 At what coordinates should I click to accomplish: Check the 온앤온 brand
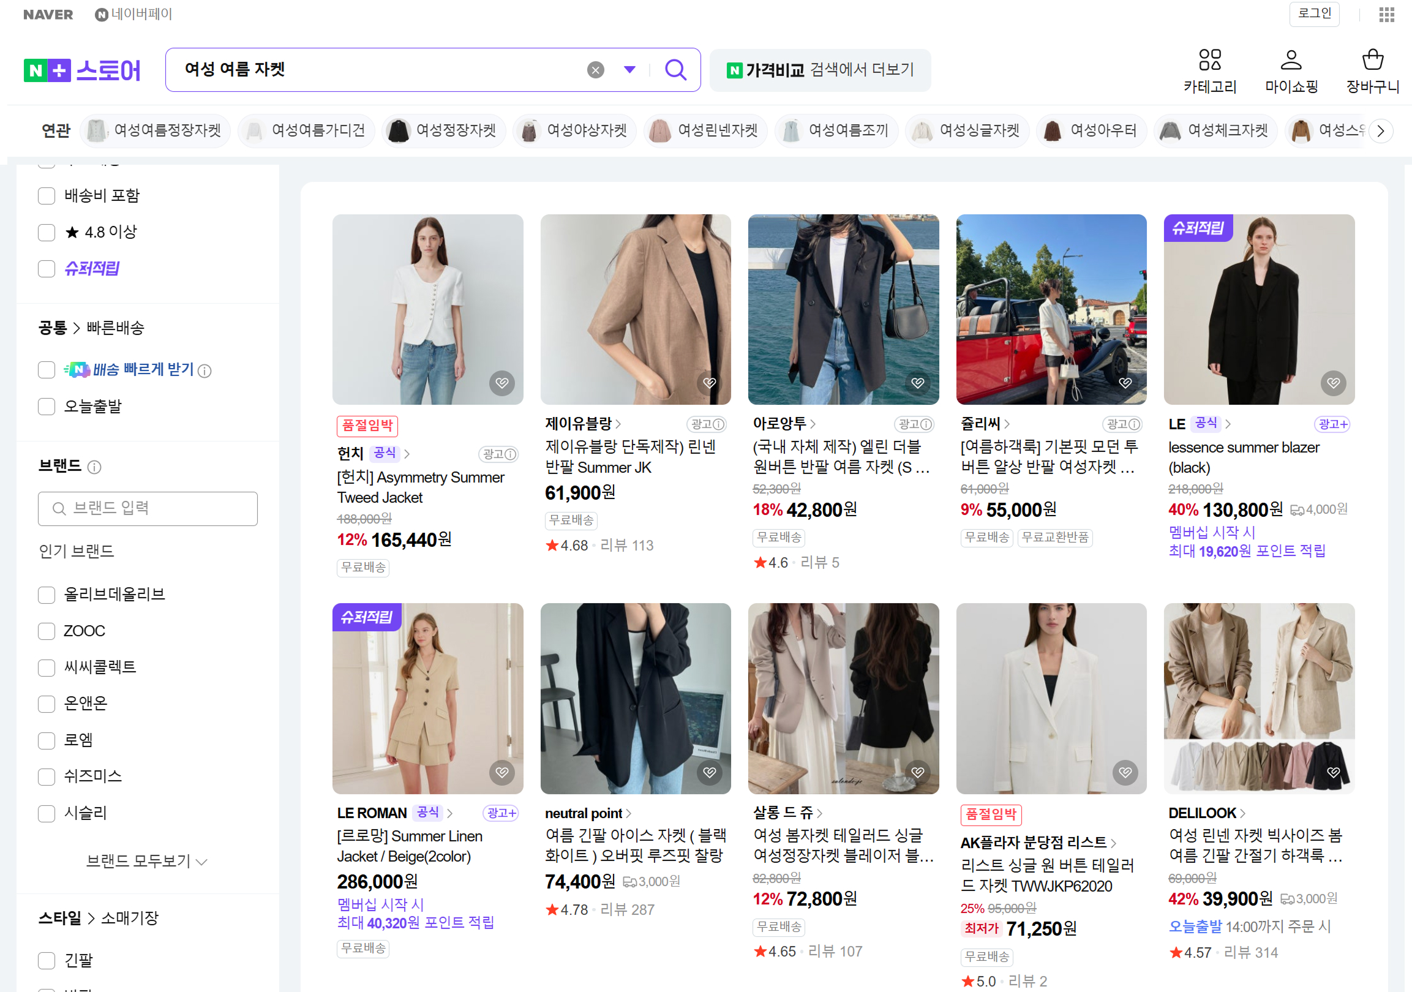[x=47, y=704]
